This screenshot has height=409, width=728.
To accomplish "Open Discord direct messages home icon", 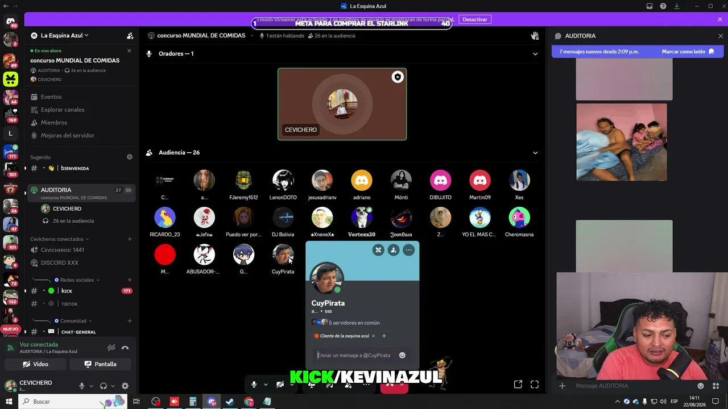I will (x=10, y=22).
